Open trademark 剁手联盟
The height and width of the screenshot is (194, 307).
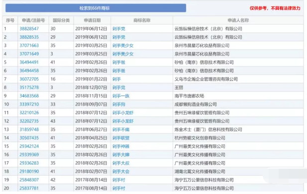[121, 138]
